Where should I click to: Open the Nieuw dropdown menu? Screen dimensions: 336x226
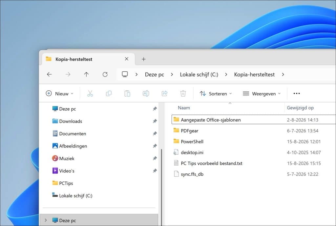tap(60, 94)
